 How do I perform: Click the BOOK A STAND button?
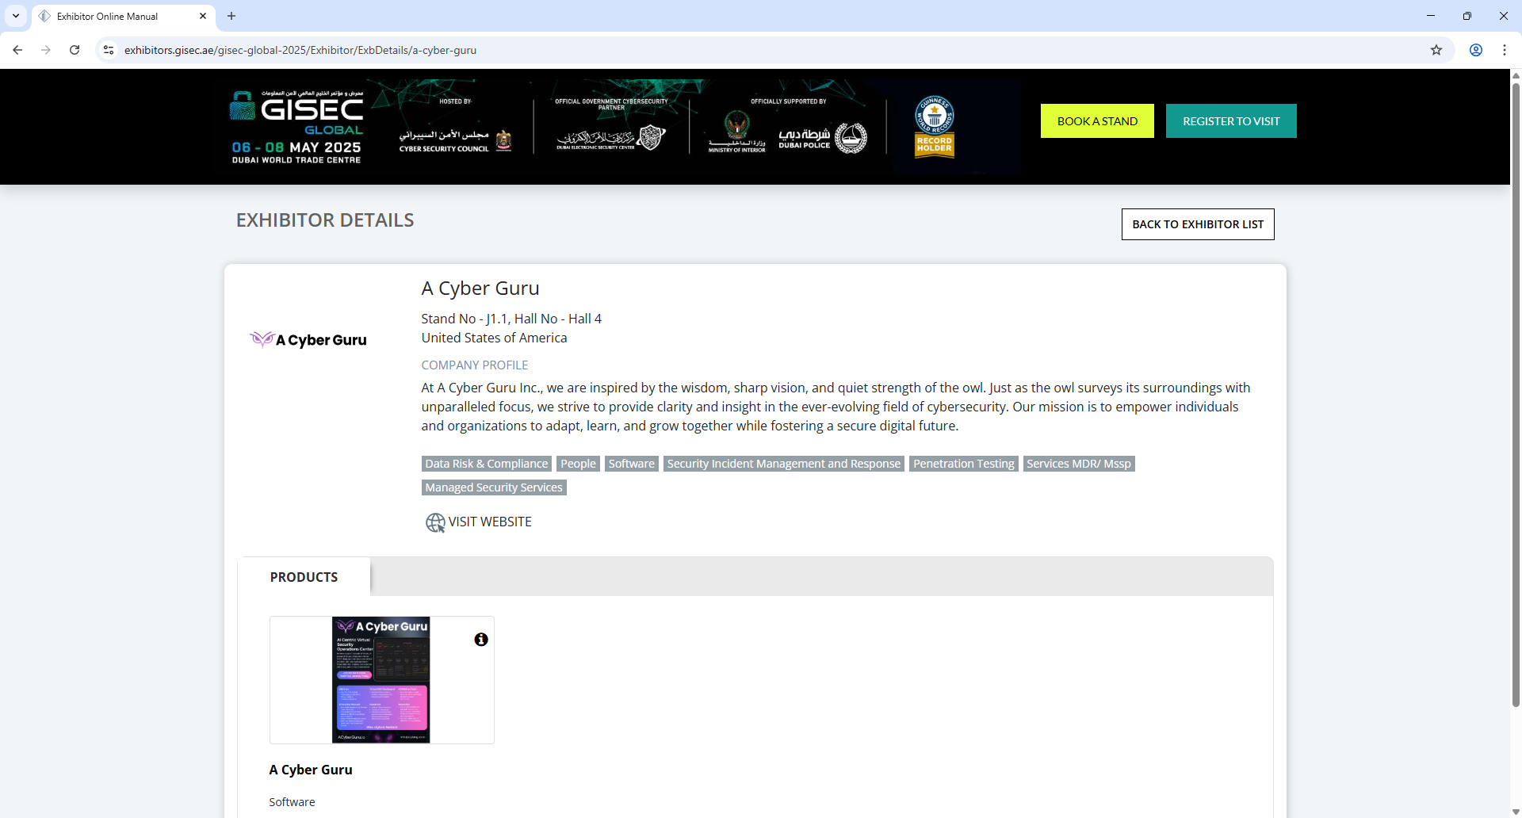tap(1097, 120)
